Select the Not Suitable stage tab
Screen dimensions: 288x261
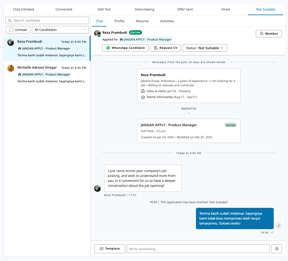(x=266, y=9)
